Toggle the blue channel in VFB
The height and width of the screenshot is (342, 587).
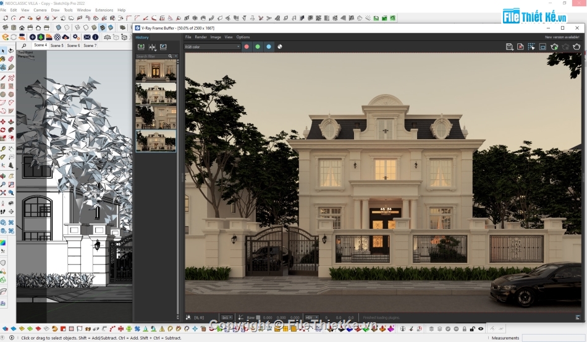pos(268,47)
